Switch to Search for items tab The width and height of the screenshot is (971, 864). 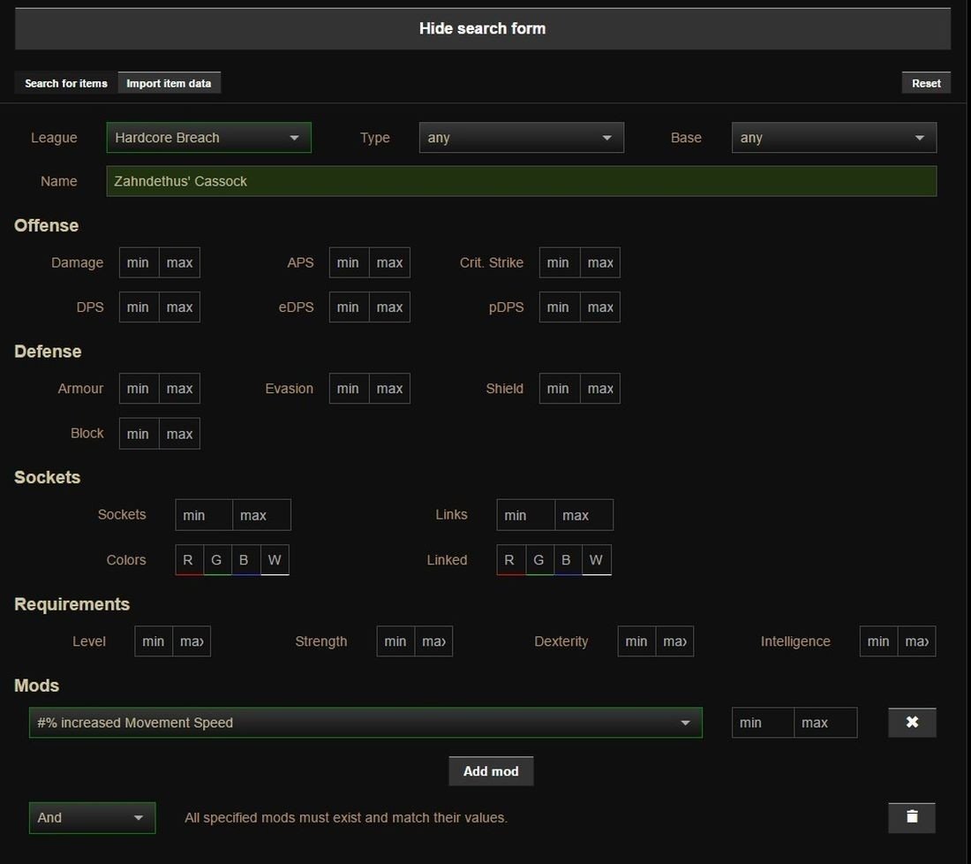click(x=66, y=83)
